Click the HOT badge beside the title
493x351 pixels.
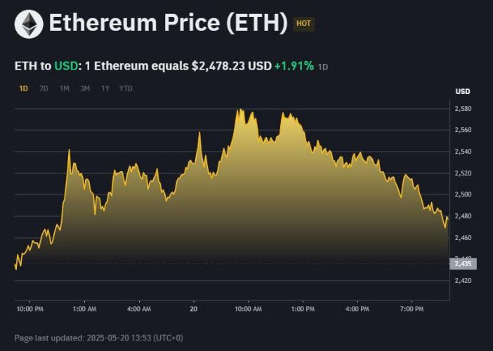[x=303, y=24]
